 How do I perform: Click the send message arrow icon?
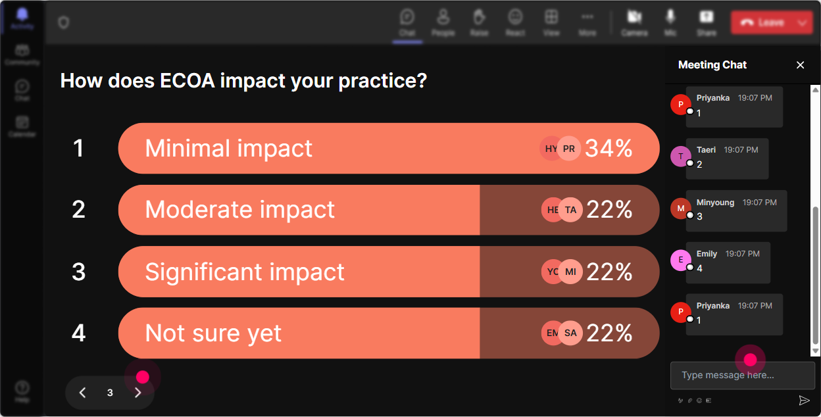(x=804, y=400)
